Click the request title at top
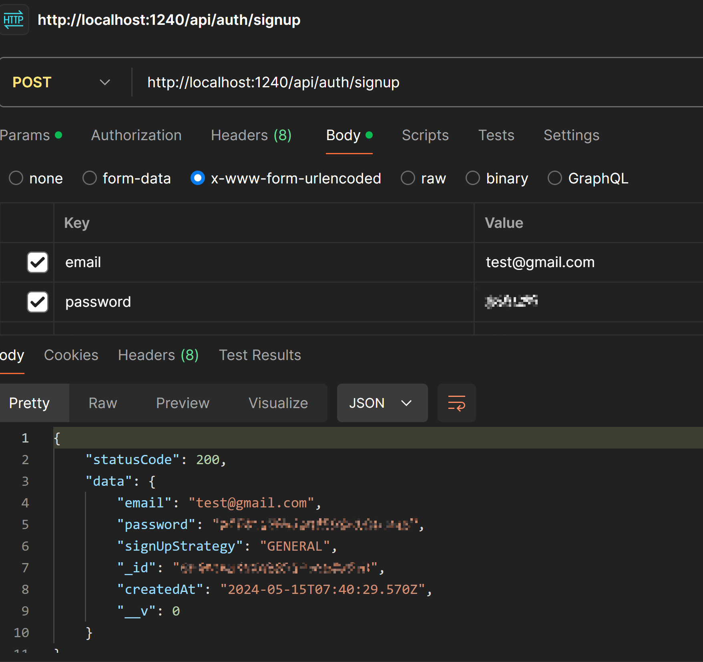Viewport: 703px width, 662px height. (169, 20)
